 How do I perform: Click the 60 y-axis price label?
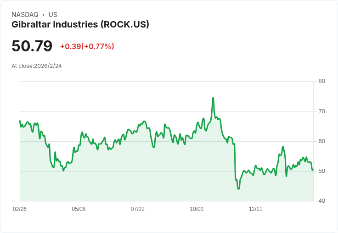(x=321, y=141)
